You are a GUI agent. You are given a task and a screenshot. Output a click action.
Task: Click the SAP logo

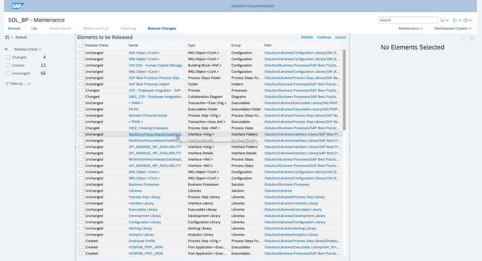coord(18,6)
